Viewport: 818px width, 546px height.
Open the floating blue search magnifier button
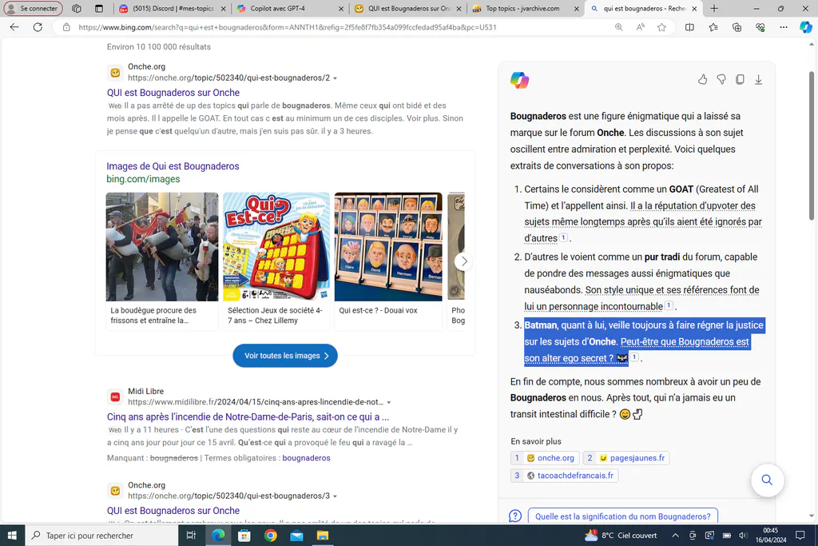(767, 480)
